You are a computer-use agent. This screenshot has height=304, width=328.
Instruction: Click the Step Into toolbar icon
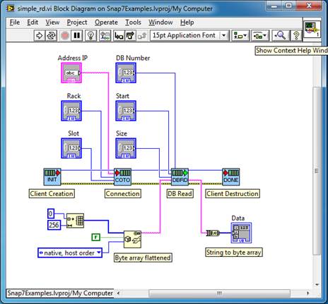(x=119, y=35)
